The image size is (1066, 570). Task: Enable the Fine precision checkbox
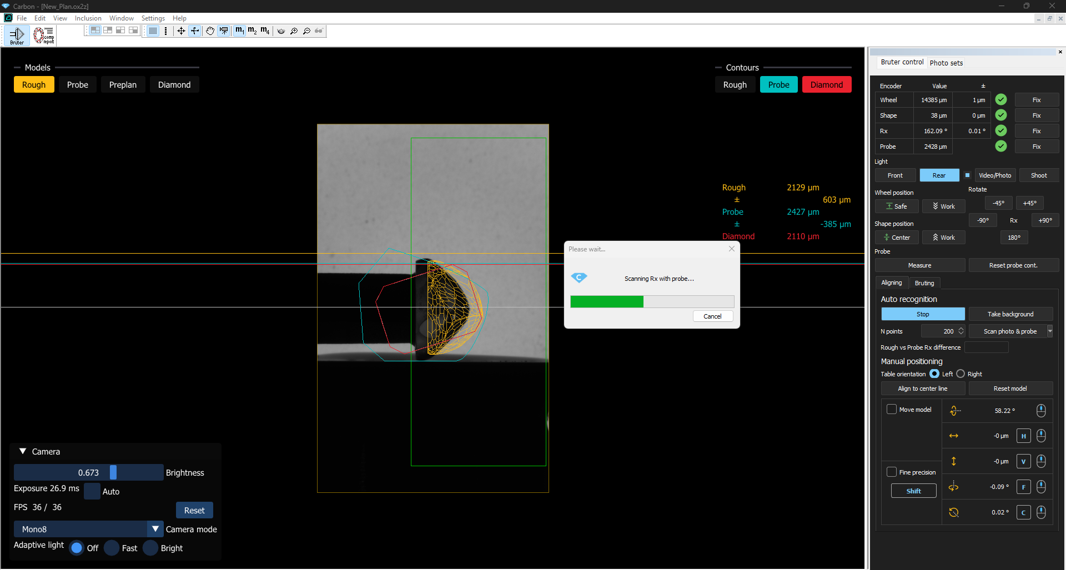pos(892,472)
